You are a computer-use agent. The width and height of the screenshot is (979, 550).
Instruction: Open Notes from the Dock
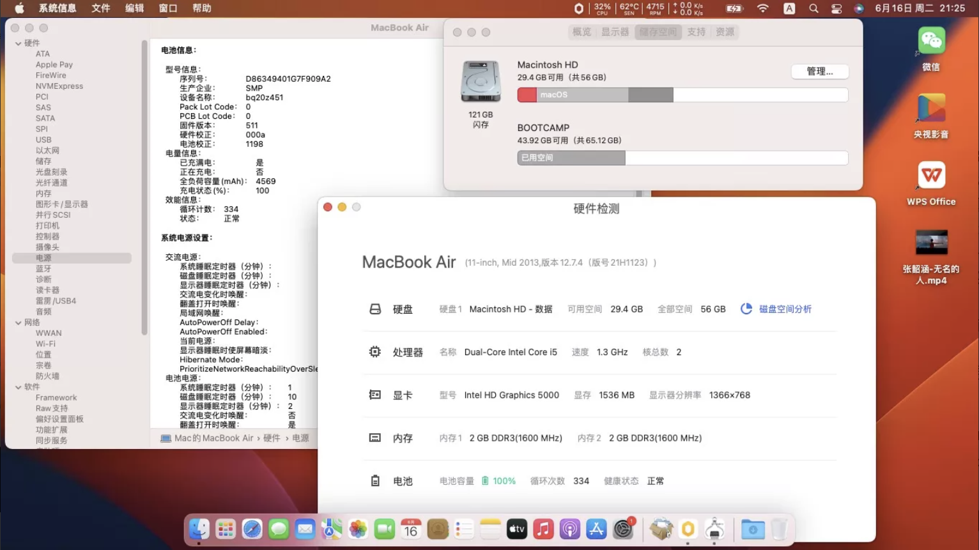(491, 529)
